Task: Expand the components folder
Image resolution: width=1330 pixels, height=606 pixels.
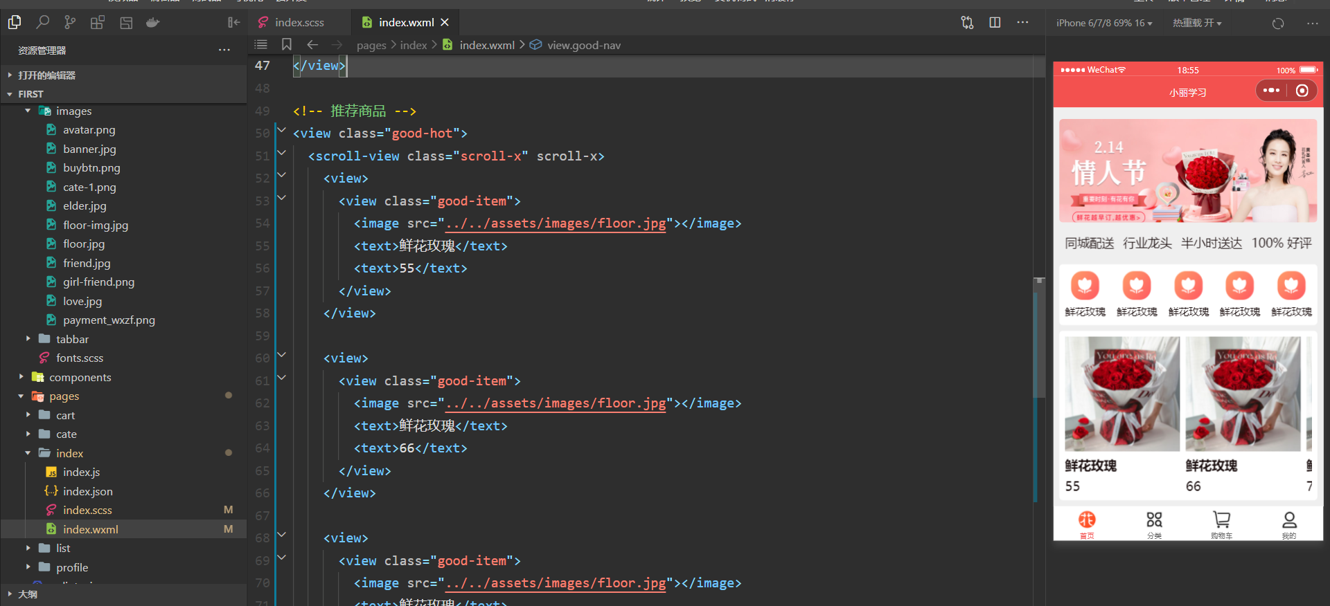Action: [21, 377]
